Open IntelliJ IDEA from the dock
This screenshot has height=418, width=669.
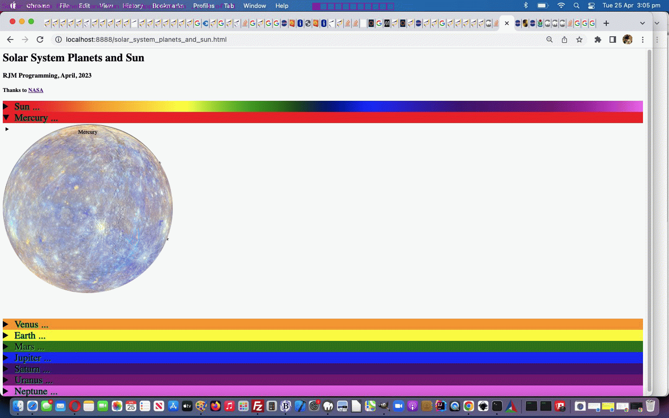click(x=440, y=406)
